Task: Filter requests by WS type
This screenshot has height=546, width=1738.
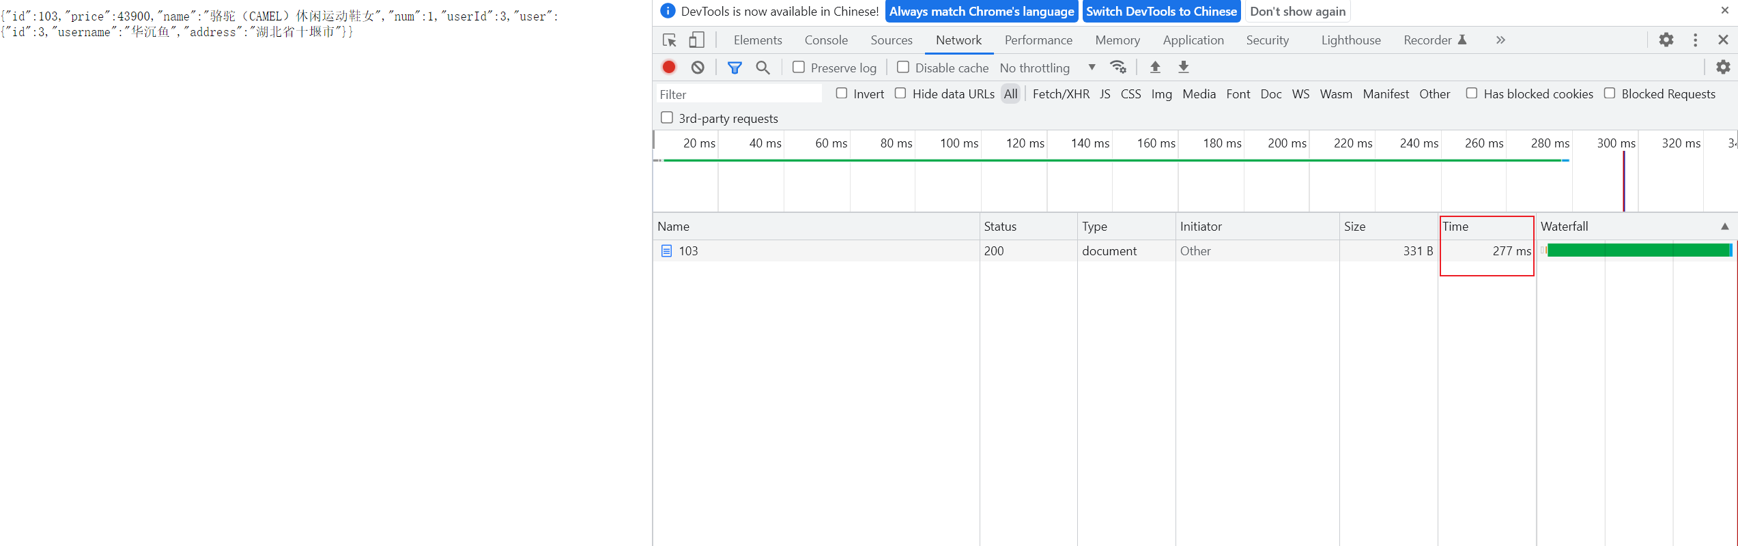Action: (1301, 94)
